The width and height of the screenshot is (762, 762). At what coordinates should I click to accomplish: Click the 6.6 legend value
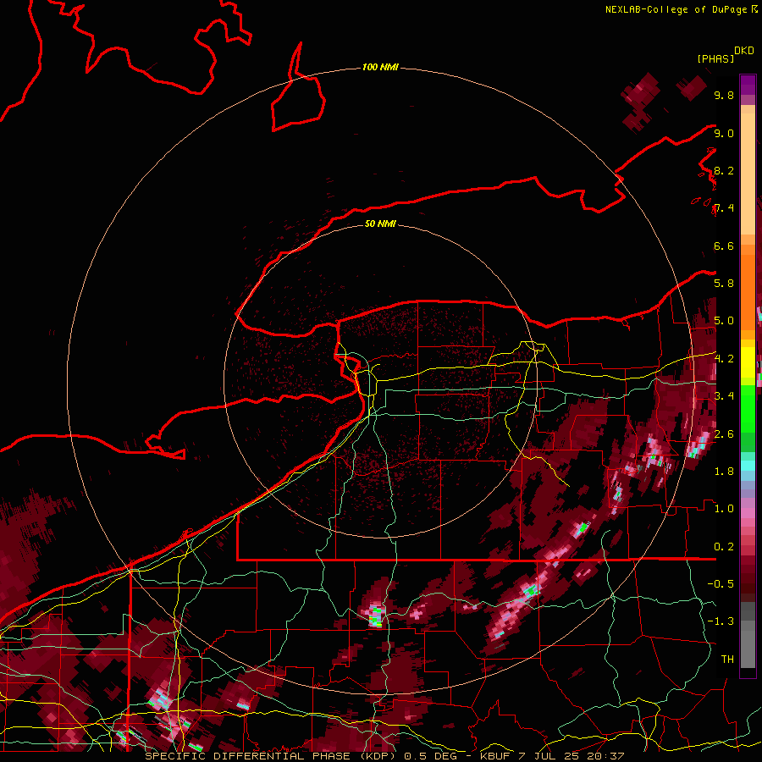pyautogui.click(x=724, y=246)
